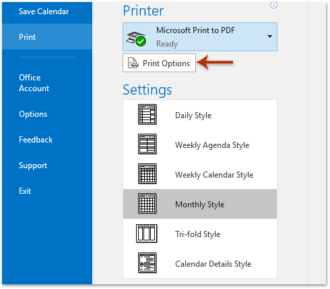This screenshot has height=289, width=330.
Task: Click the Daily Style calendar icon
Action: point(147,114)
